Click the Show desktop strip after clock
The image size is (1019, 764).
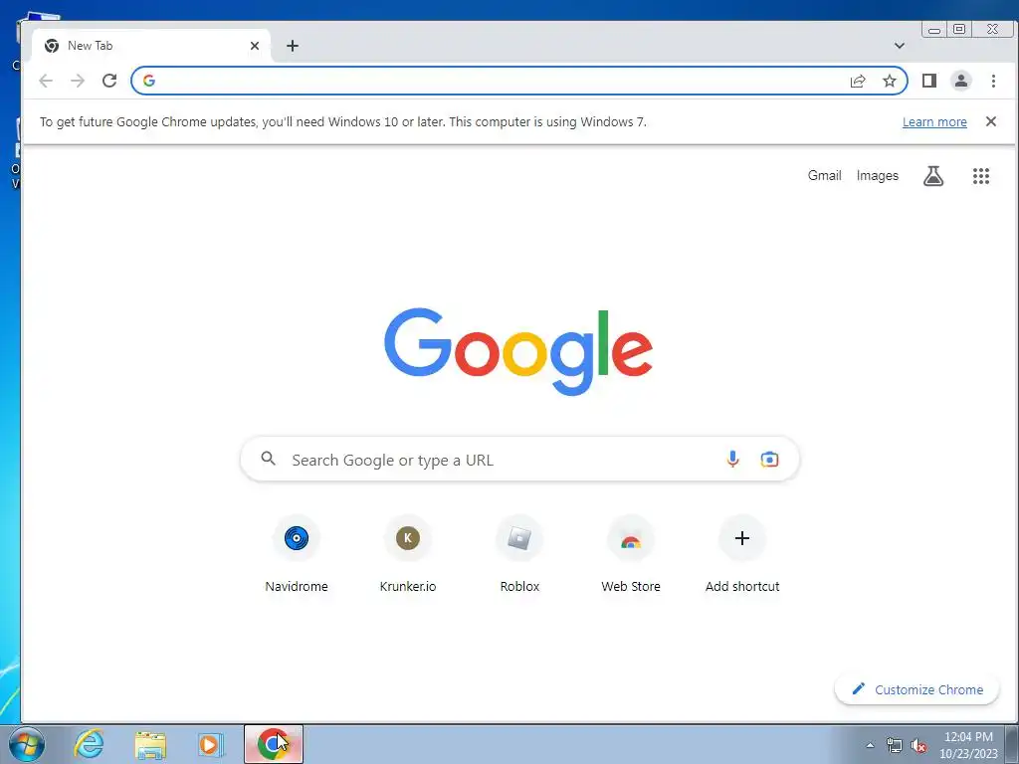pos(1012,744)
